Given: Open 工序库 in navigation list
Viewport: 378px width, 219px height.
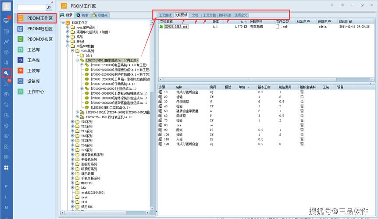Looking at the screenshot, I should point(29,60).
